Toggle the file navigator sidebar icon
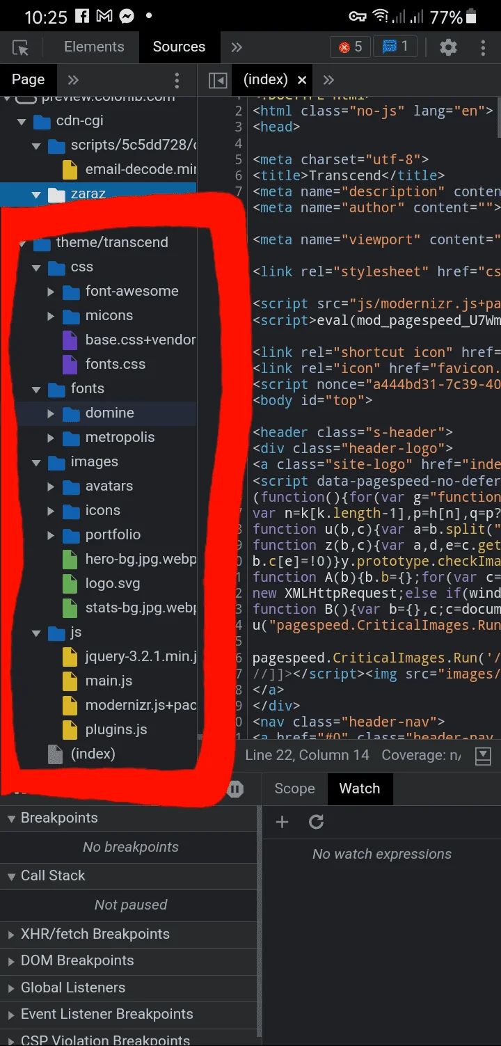 218,81
